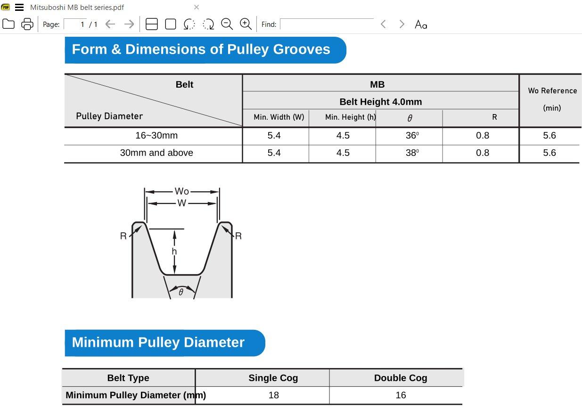The width and height of the screenshot is (582, 417).
Task: Toggle match case Aa option
Action: [421, 24]
